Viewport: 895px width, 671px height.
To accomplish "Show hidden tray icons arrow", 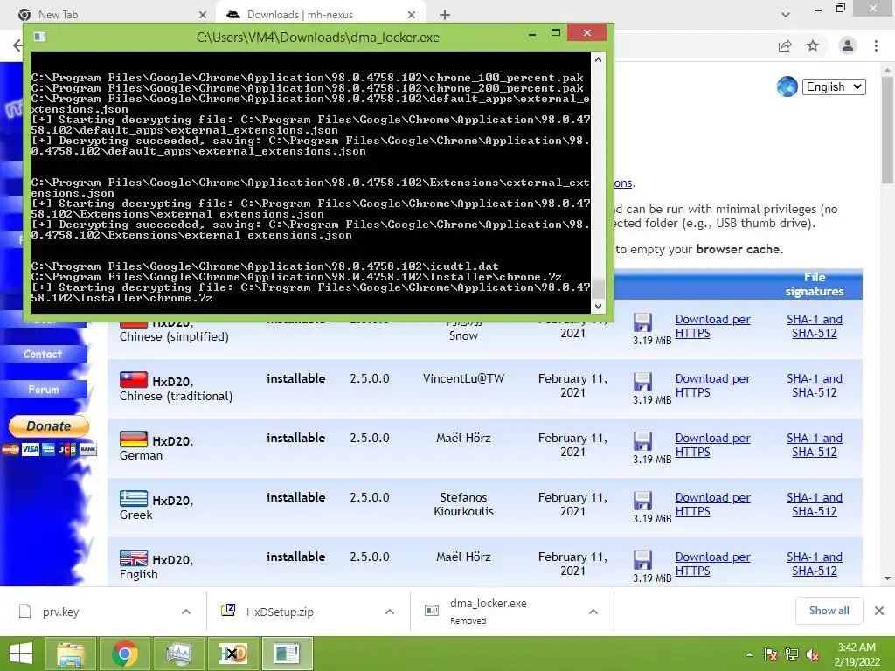I will coord(749,655).
